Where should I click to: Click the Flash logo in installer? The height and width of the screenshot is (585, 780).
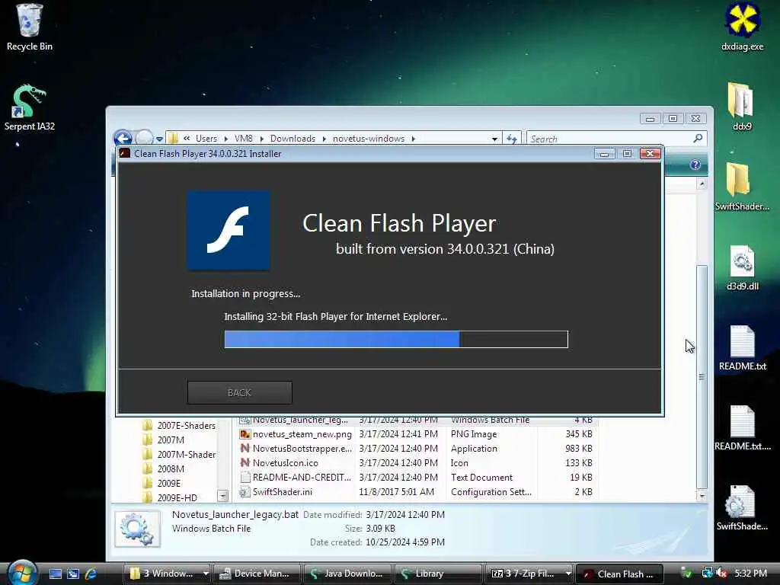229,230
